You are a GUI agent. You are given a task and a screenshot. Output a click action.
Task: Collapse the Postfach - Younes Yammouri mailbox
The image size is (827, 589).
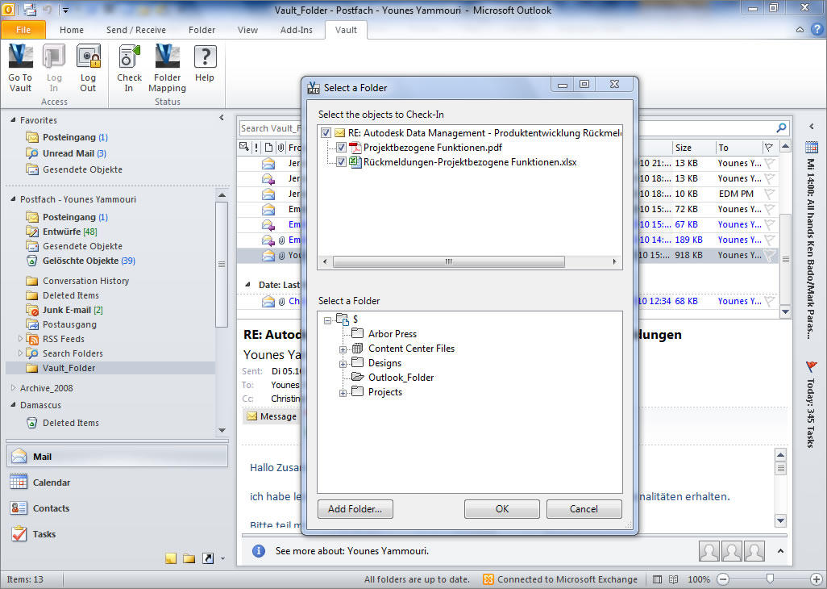(x=13, y=199)
